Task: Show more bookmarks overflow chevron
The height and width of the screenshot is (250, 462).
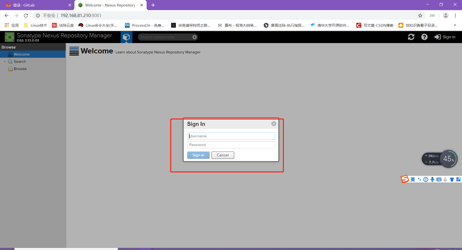Action: [455, 25]
